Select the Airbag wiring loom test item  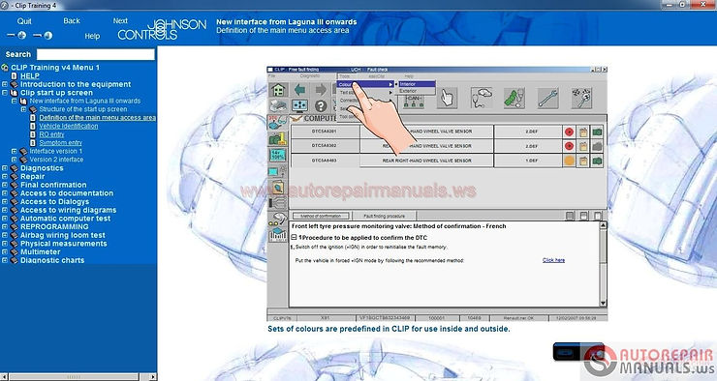pos(63,235)
